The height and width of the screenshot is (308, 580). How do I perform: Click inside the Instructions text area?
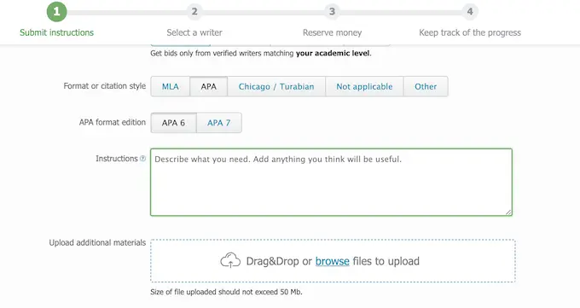point(331,182)
